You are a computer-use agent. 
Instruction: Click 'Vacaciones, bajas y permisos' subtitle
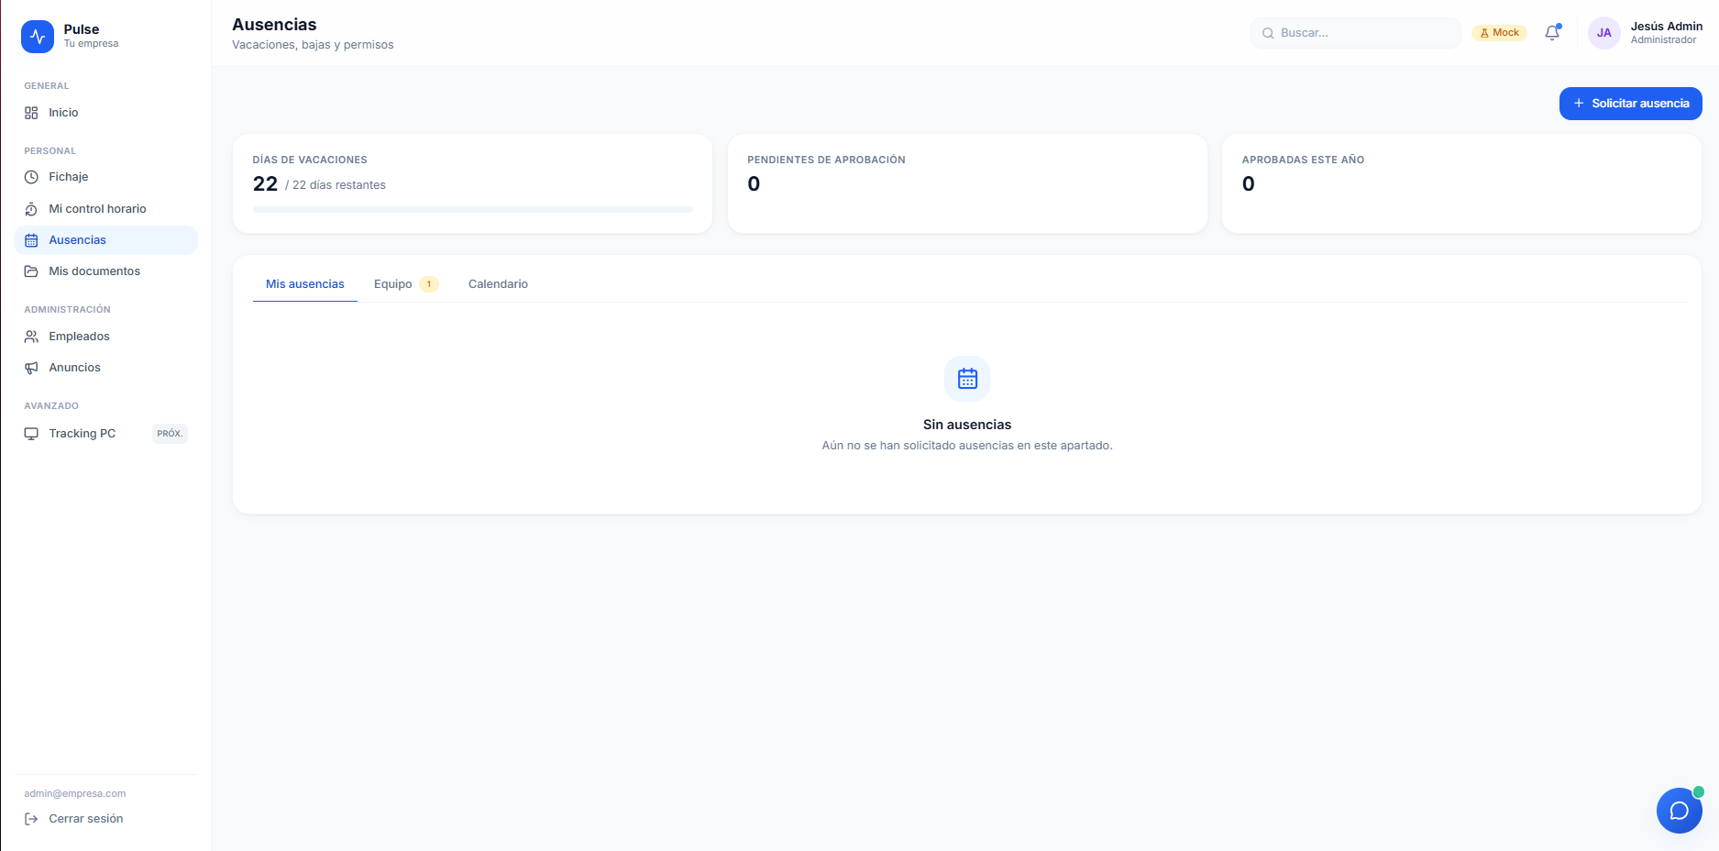click(x=313, y=45)
